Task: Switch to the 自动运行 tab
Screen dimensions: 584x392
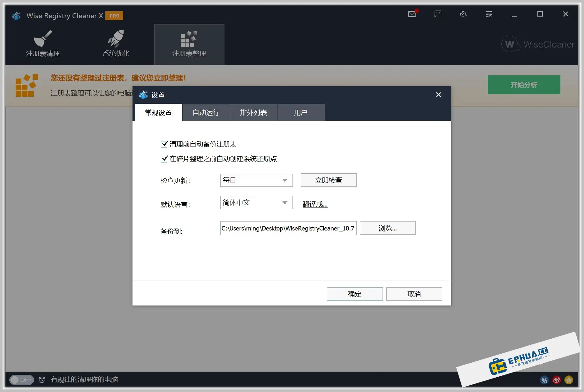Action: [206, 112]
